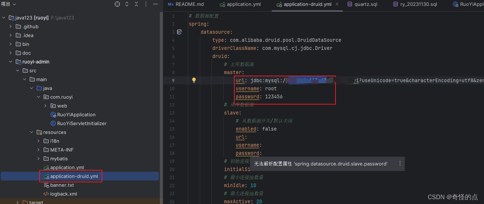Select logback.xml in the project tree
This screenshot has height=204, width=484.
[63, 194]
